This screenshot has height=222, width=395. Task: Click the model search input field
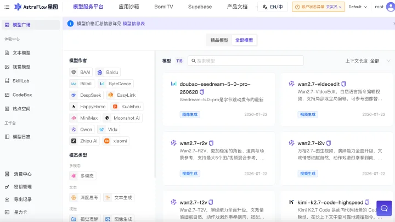246,61
